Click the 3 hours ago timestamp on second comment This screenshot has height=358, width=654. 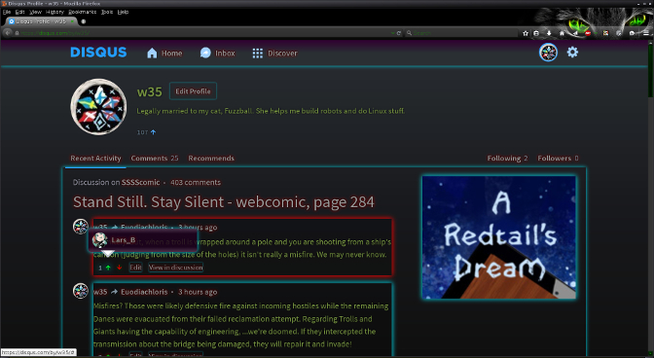(x=198, y=292)
